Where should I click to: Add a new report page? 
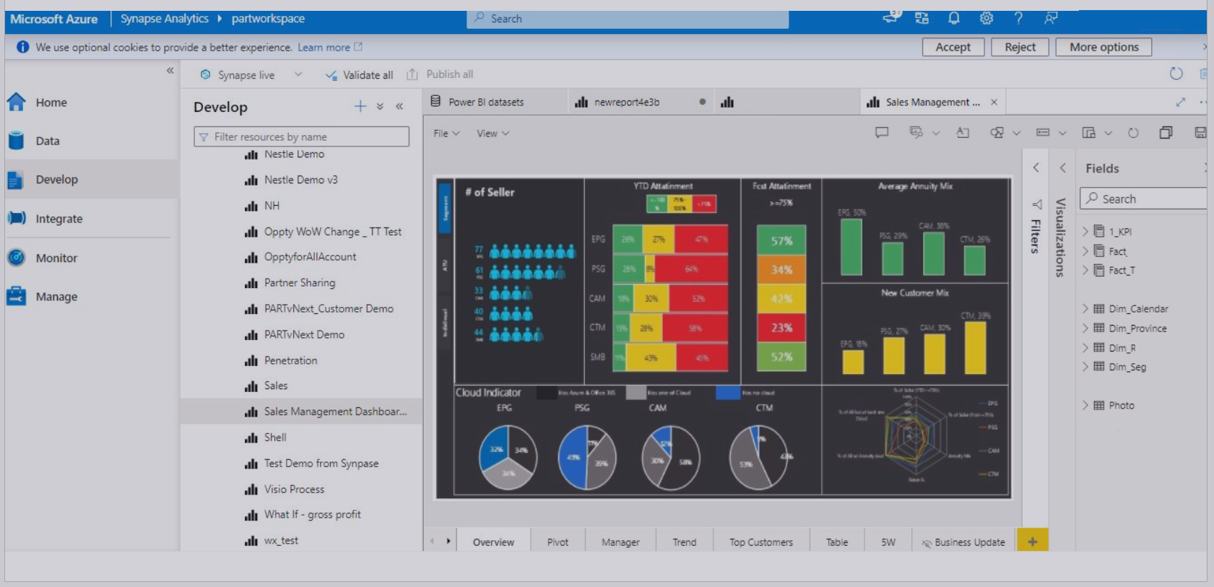point(1033,542)
